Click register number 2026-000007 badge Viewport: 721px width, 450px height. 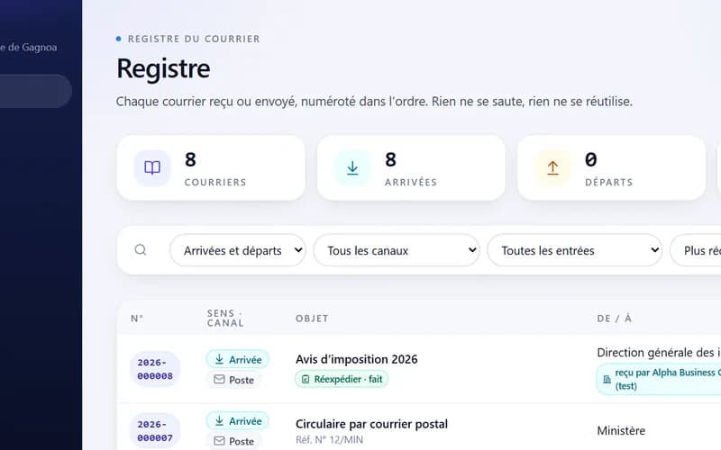coord(155,431)
